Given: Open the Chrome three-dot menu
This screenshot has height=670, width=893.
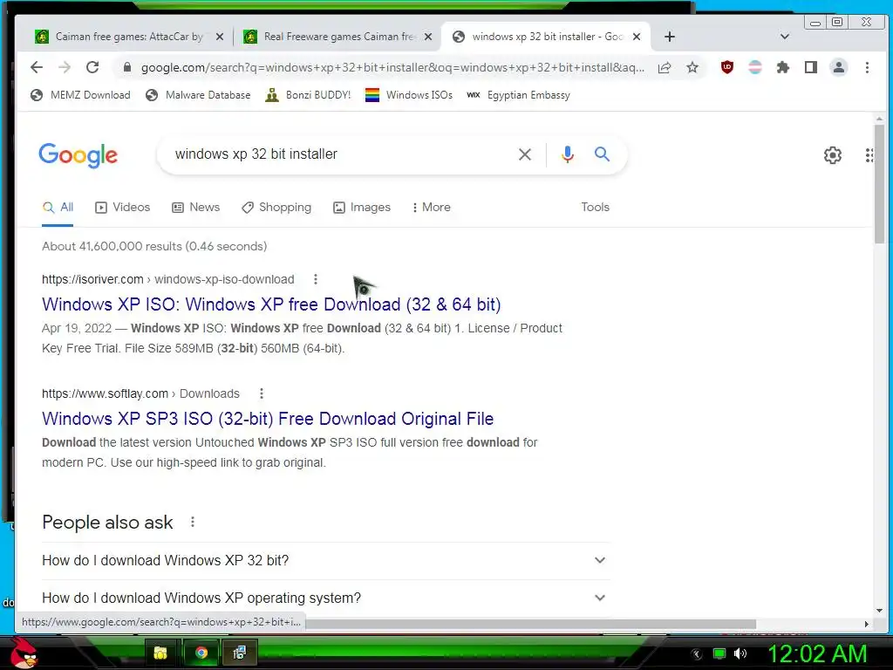Looking at the screenshot, I should coord(867,67).
